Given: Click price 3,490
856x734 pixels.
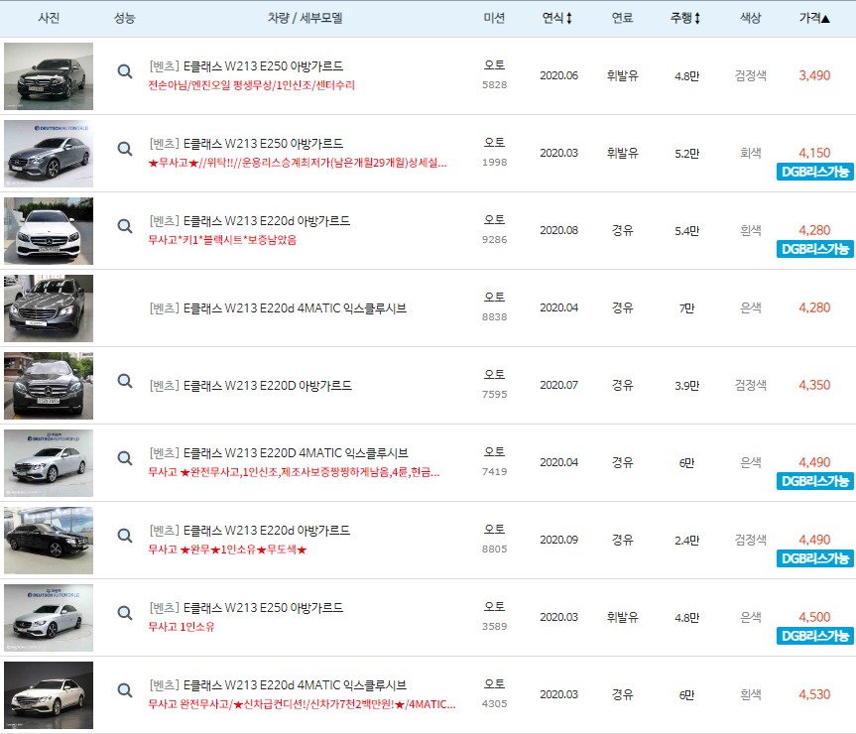Looking at the screenshot, I should click(x=814, y=75).
